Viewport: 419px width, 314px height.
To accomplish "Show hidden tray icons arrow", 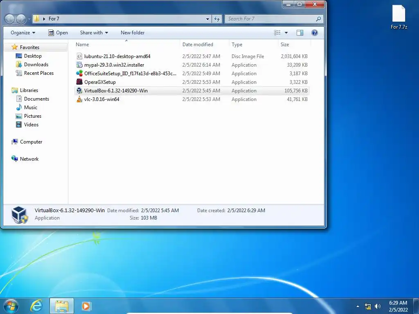I will pos(358,306).
